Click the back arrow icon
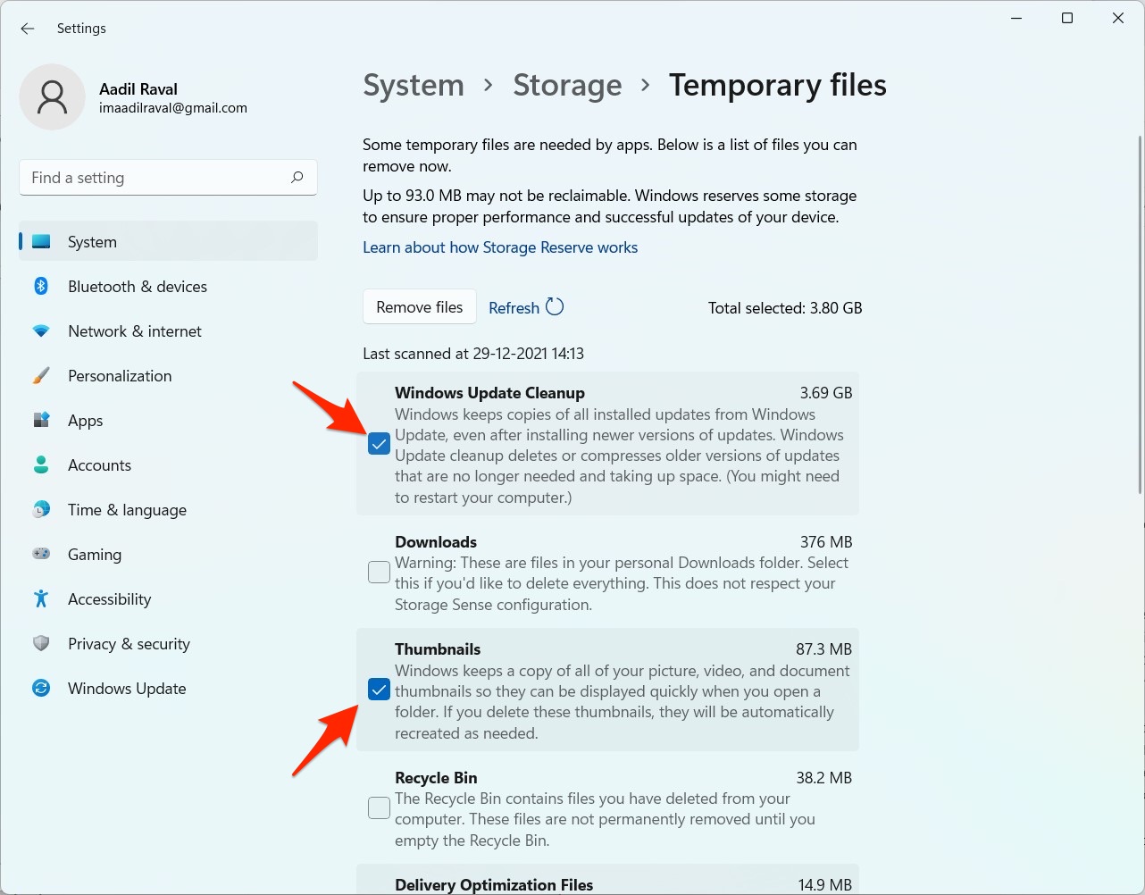This screenshot has height=895, width=1145. 28,29
